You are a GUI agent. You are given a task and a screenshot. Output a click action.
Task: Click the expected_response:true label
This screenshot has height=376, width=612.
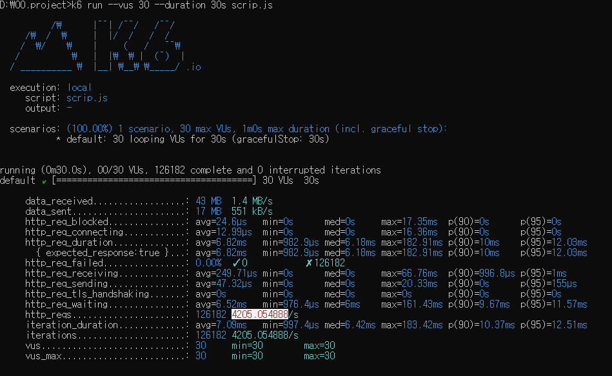[103, 253]
